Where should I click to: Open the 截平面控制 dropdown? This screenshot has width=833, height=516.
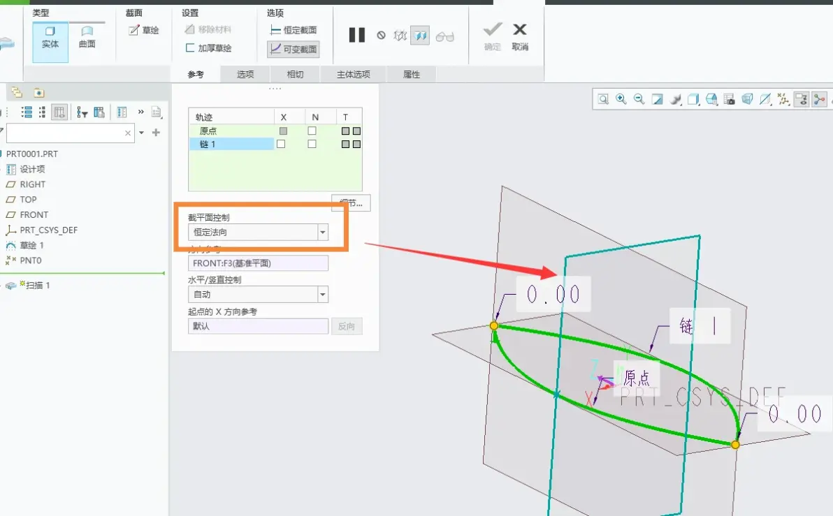pyautogui.click(x=322, y=232)
